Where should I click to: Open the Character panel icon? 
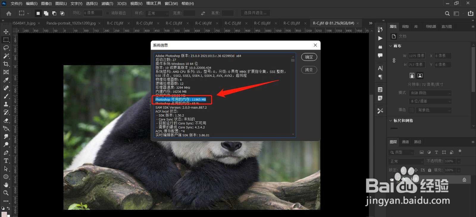pos(380,68)
